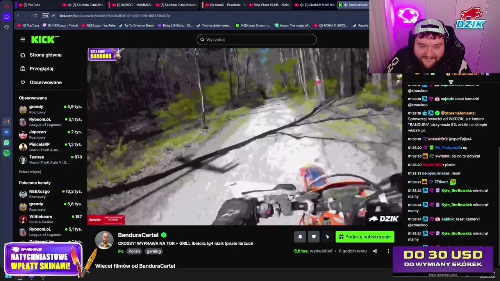Open Japczan's channel in the followed list

coord(50,134)
